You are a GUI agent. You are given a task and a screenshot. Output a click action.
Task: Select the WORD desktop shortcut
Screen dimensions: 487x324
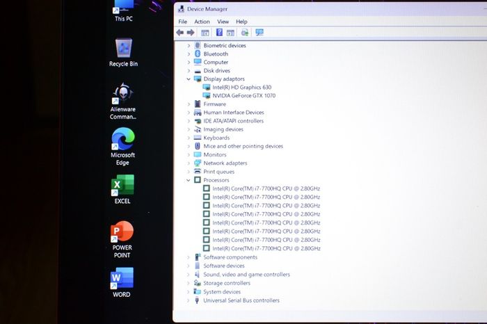coord(122,282)
